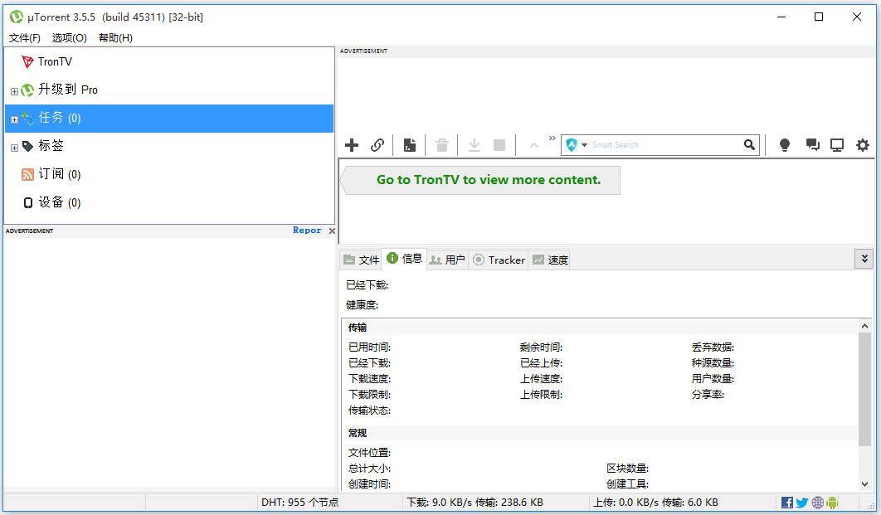Click the Add Torrent plus icon
The width and height of the screenshot is (881, 515).
click(x=352, y=144)
